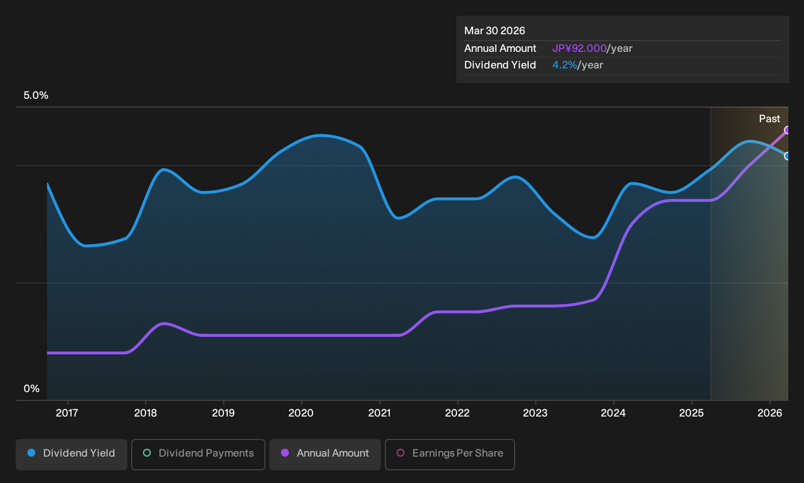Click the 0% y-axis label
The height and width of the screenshot is (483, 804).
[31, 389]
